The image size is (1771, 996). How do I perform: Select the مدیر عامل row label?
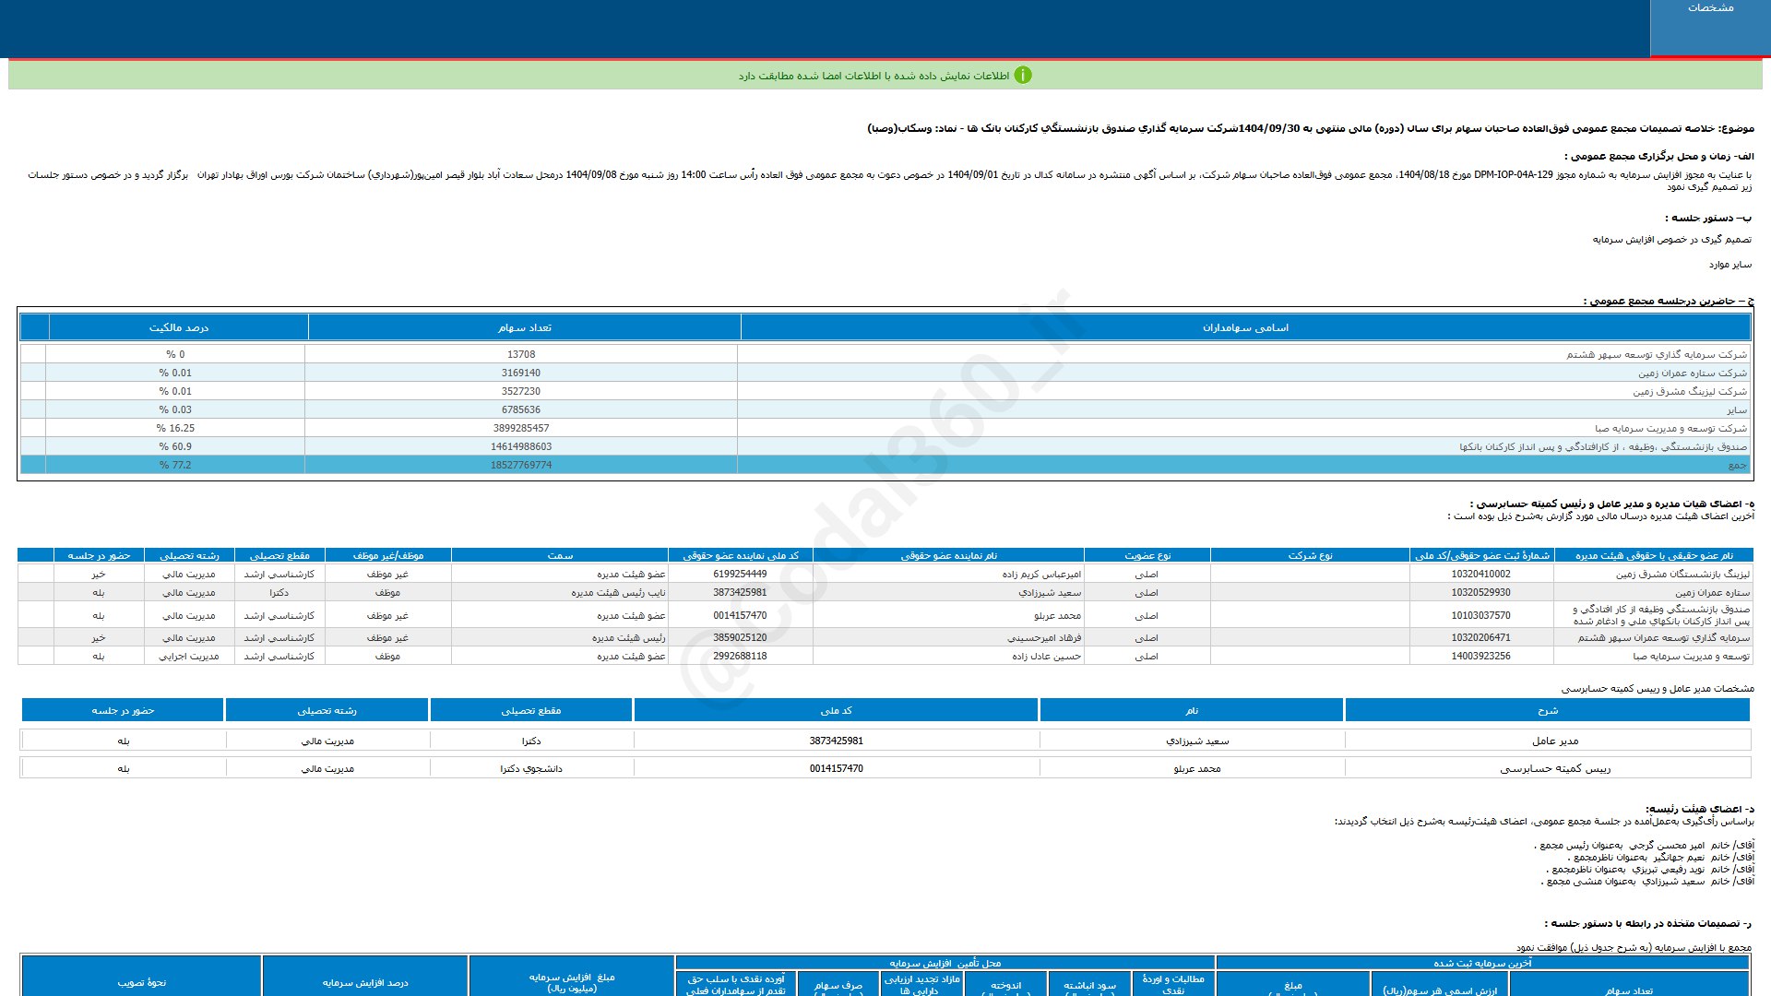[1554, 741]
